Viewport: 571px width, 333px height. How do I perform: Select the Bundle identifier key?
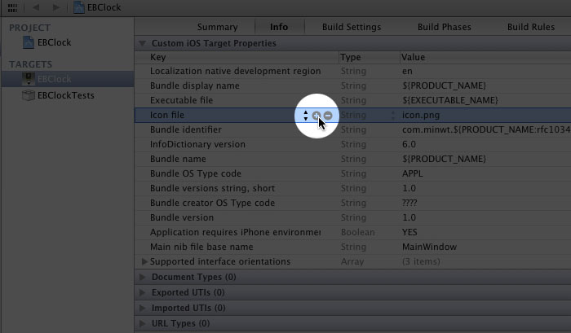coord(186,129)
